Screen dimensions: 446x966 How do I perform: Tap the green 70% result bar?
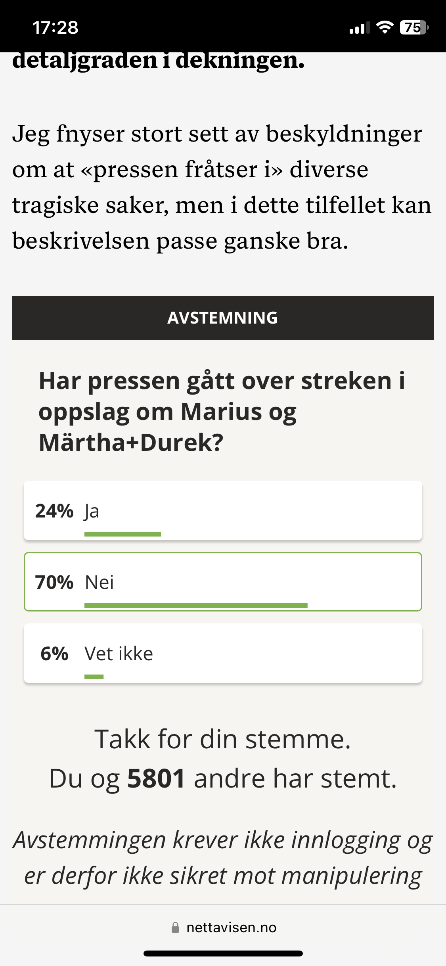196,606
